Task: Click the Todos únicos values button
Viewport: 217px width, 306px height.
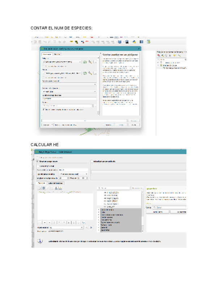Action: coord(158,212)
